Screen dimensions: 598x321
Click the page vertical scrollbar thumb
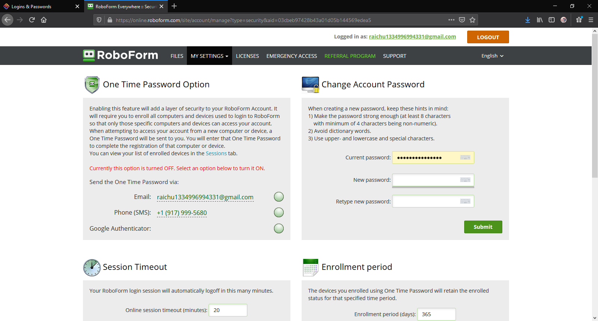[595, 106]
